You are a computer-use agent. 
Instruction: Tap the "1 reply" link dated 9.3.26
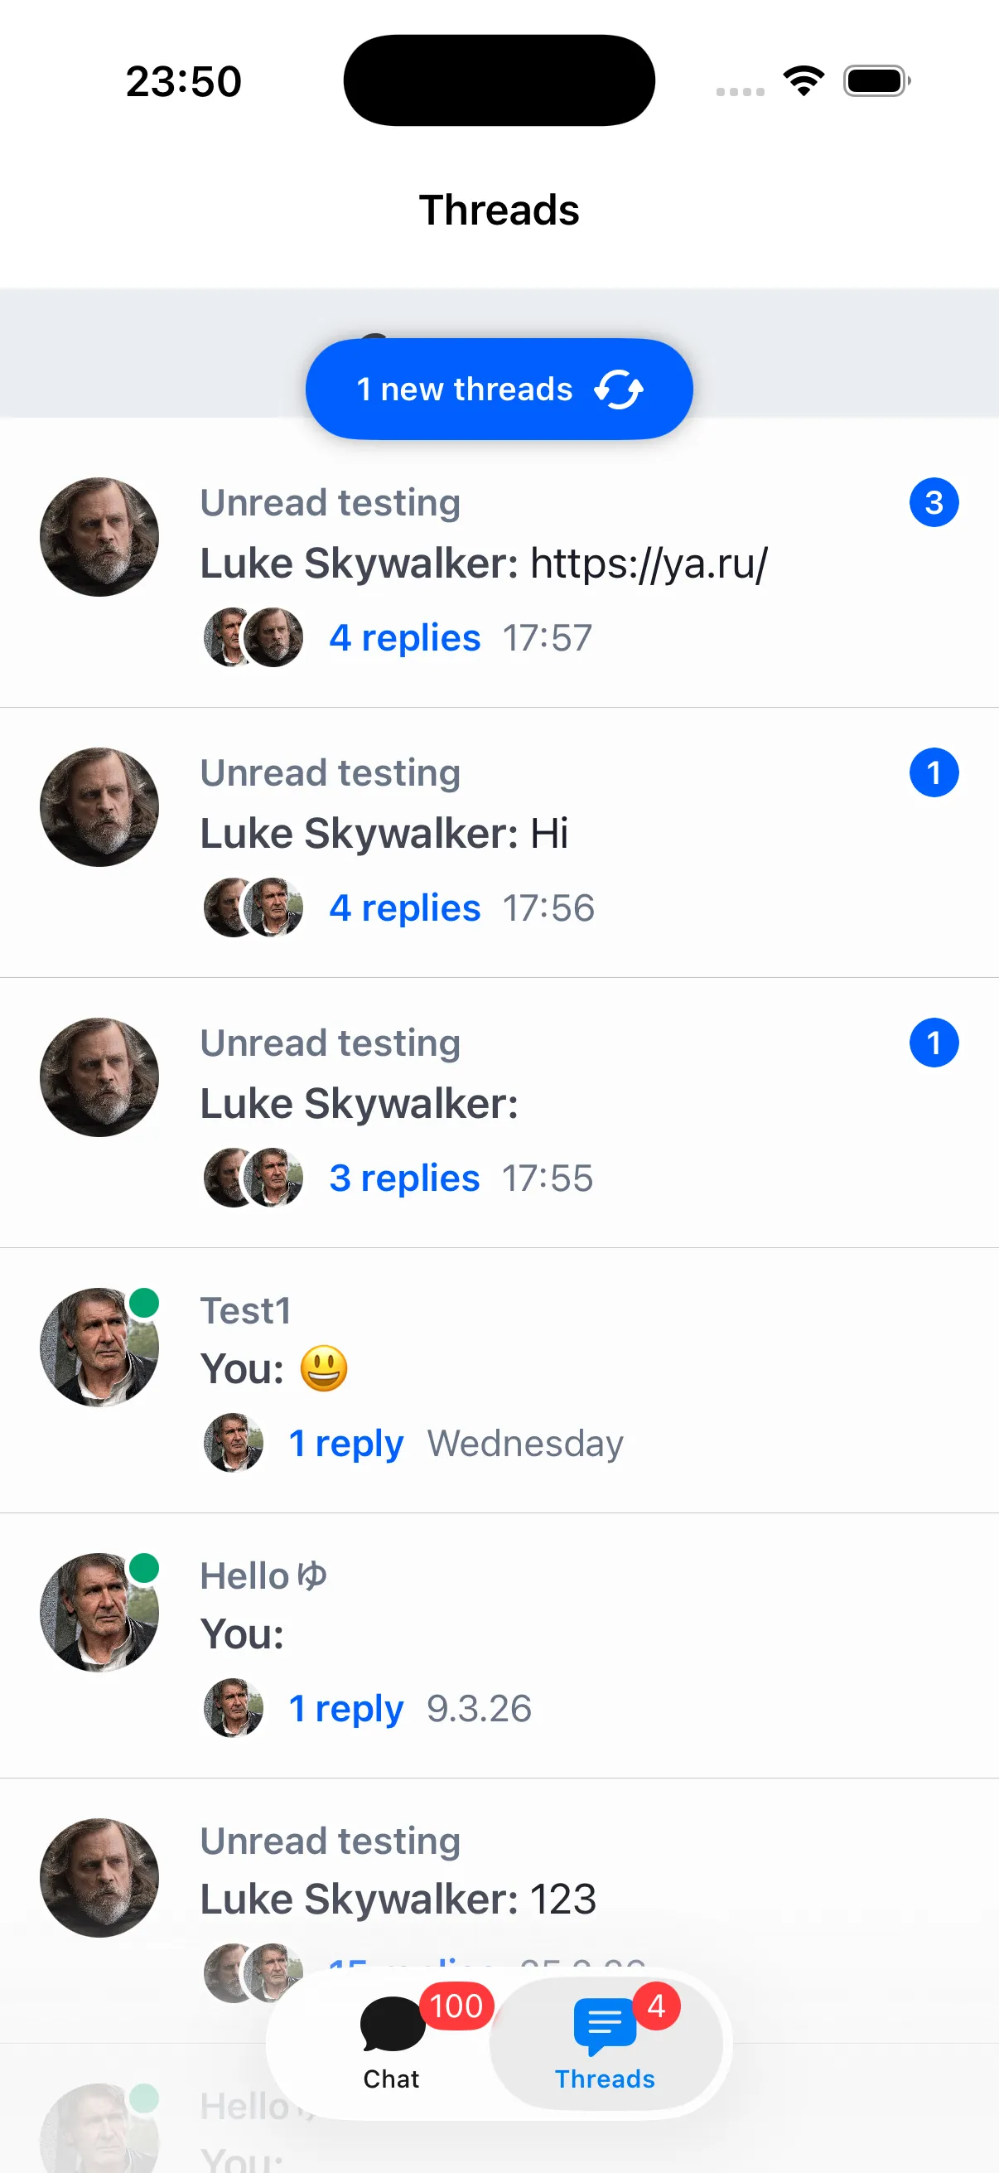(345, 1708)
